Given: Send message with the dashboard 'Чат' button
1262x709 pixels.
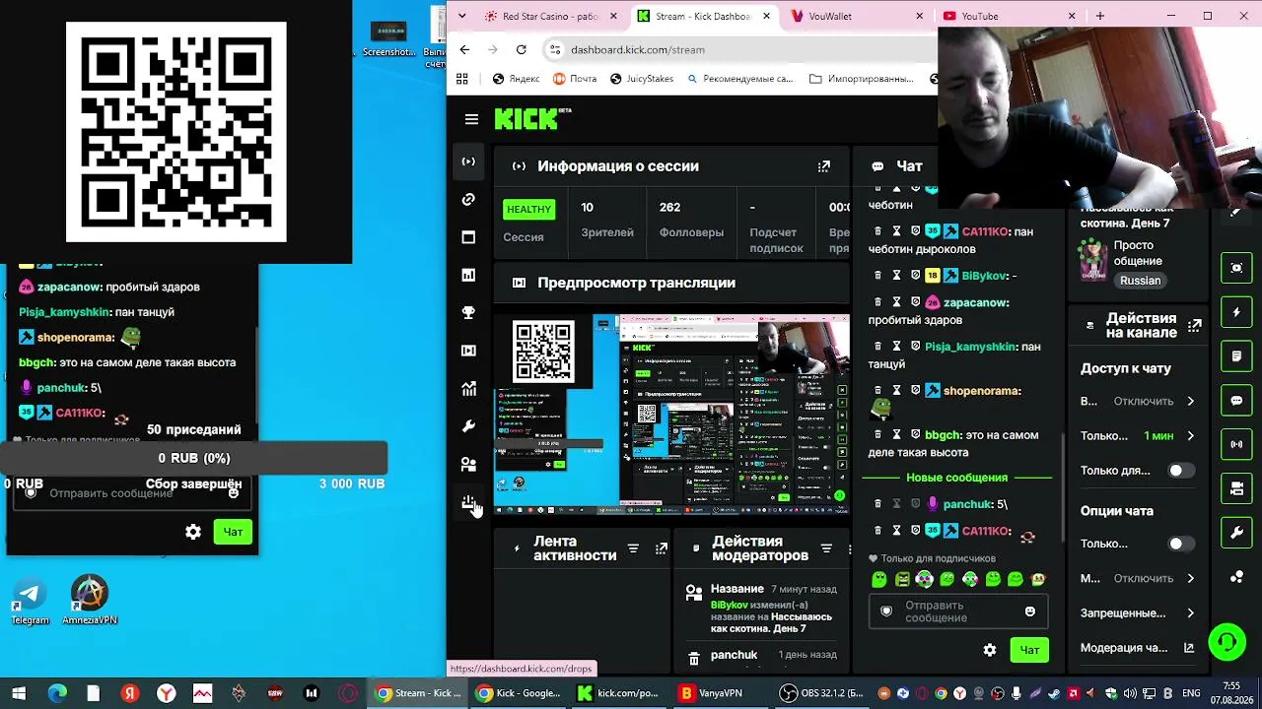Looking at the screenshot, I should tap(1029, 650).
